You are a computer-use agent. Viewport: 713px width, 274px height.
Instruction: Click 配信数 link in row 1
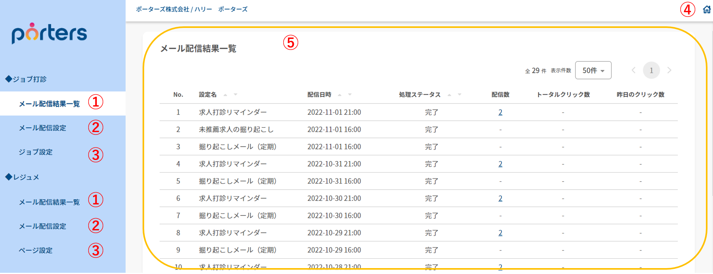(500, 112)
